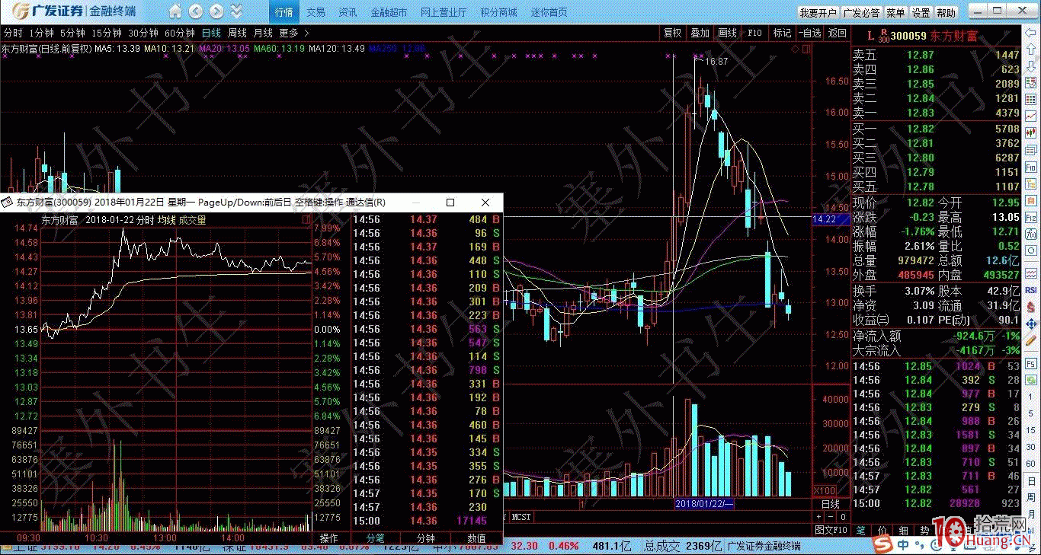Screen dimensions: 1041x555
Task: Expand the double-chevron down icon in header
Action: click(x=236, y=12)
